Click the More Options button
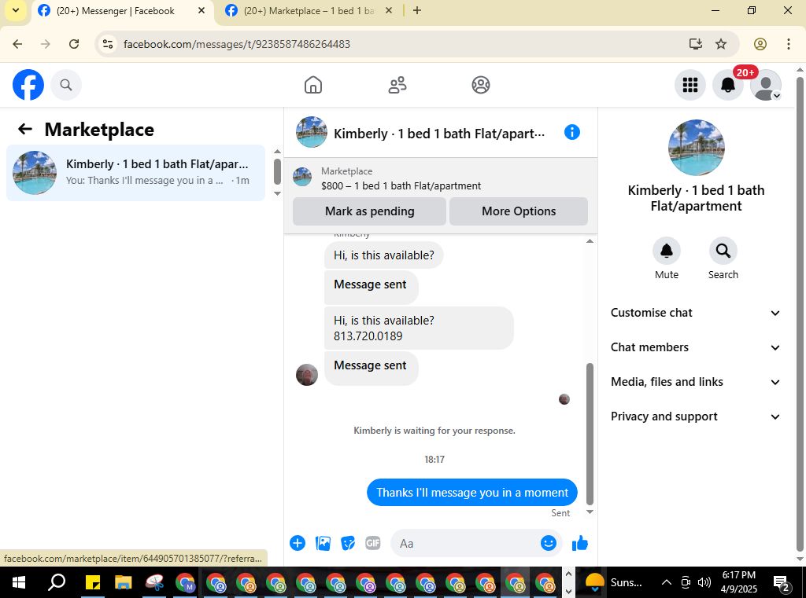The height and width of the screenshot is (598, 806). 518,211
